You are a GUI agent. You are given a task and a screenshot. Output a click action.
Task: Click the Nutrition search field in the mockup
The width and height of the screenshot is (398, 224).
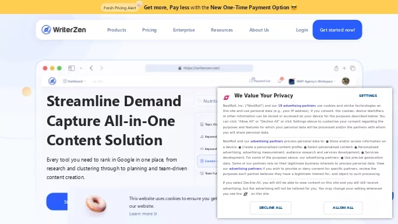tap(206, 101)
